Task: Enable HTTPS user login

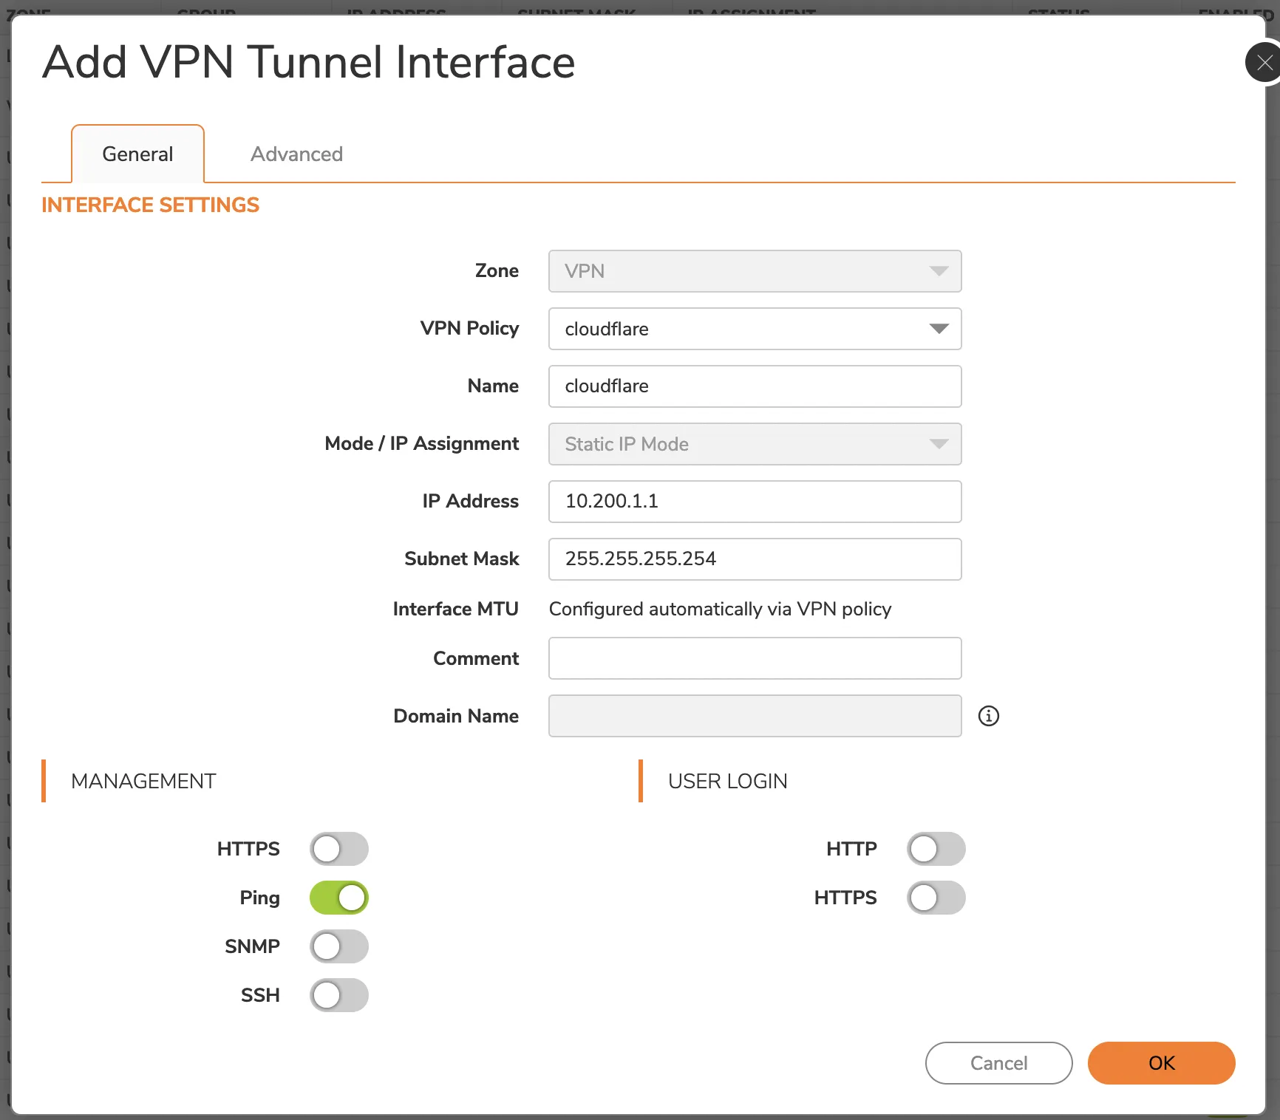Action: tap(936, 898)
